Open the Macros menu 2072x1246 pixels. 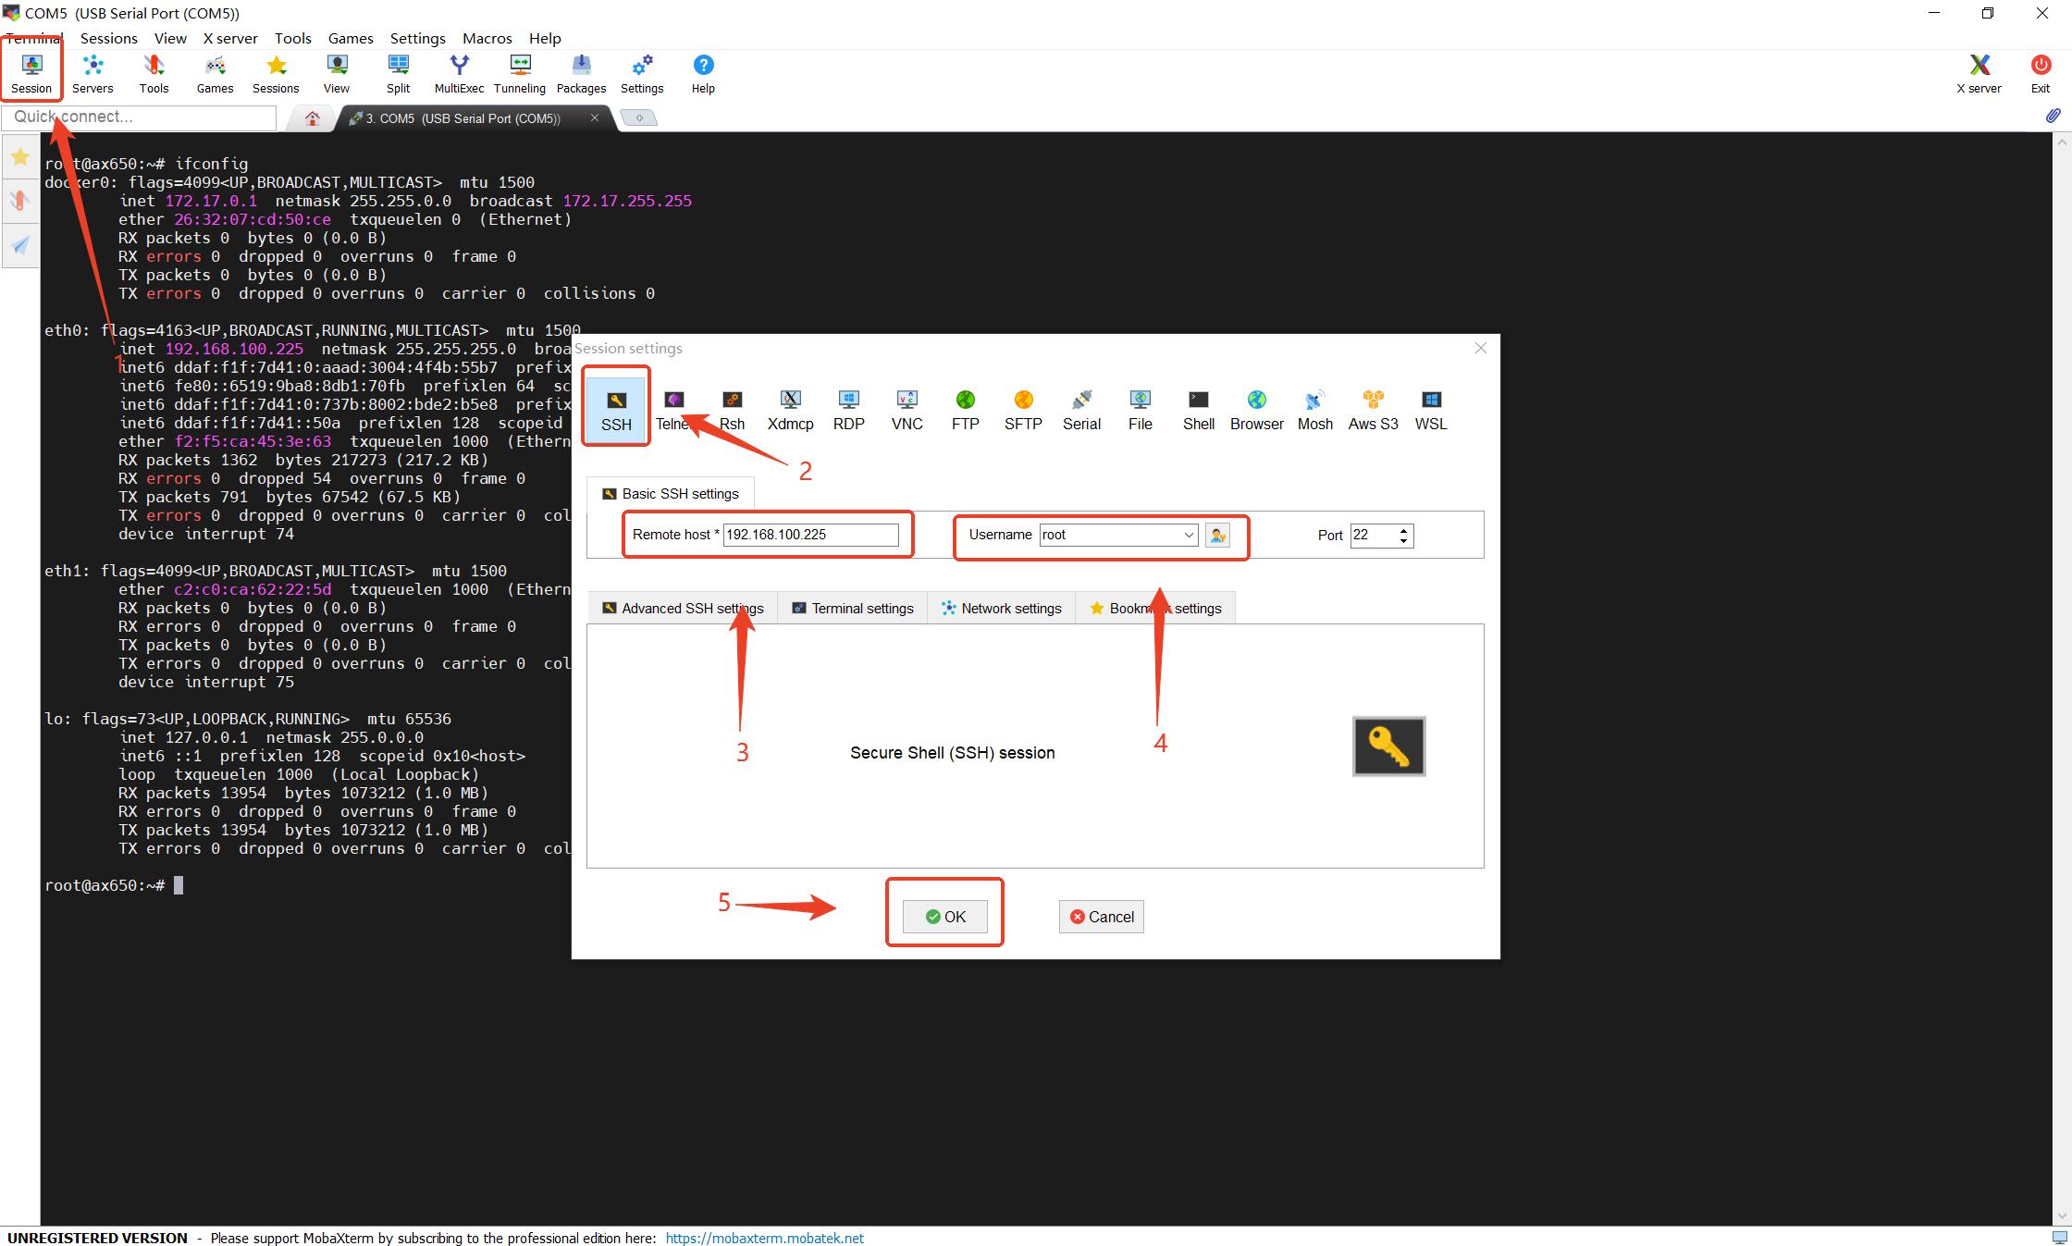click(x=487, y=38)
